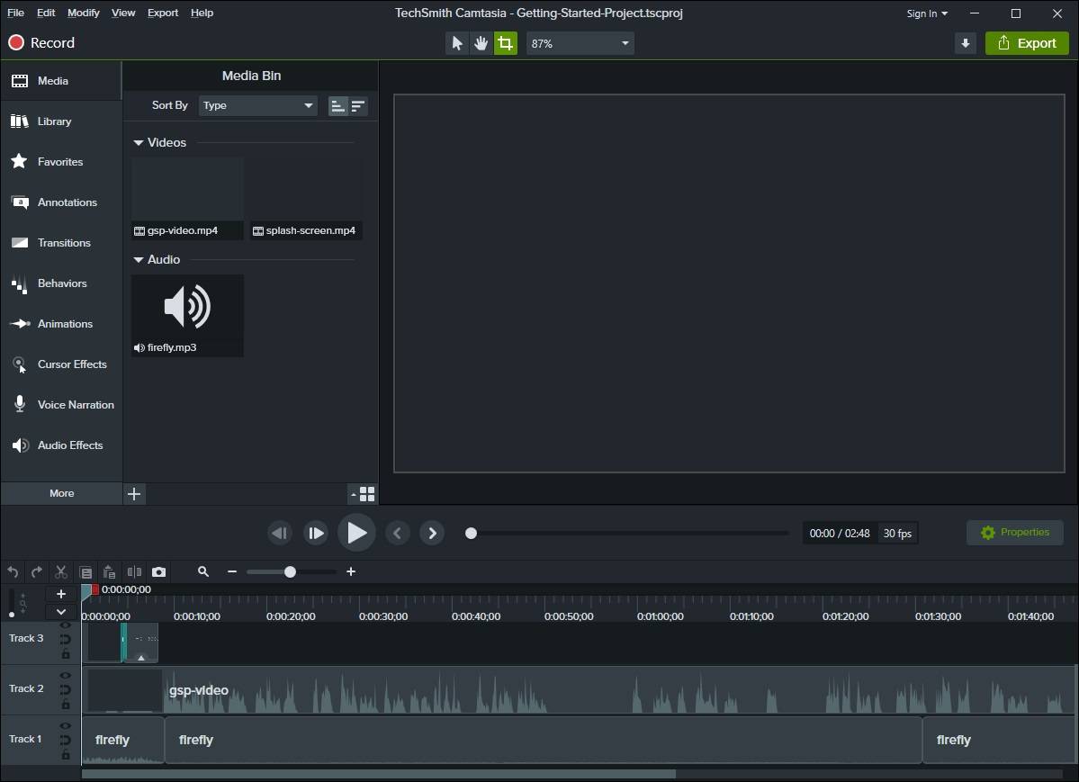Click the green Export button
The image size is (1079, 782).
[1027, 43]
